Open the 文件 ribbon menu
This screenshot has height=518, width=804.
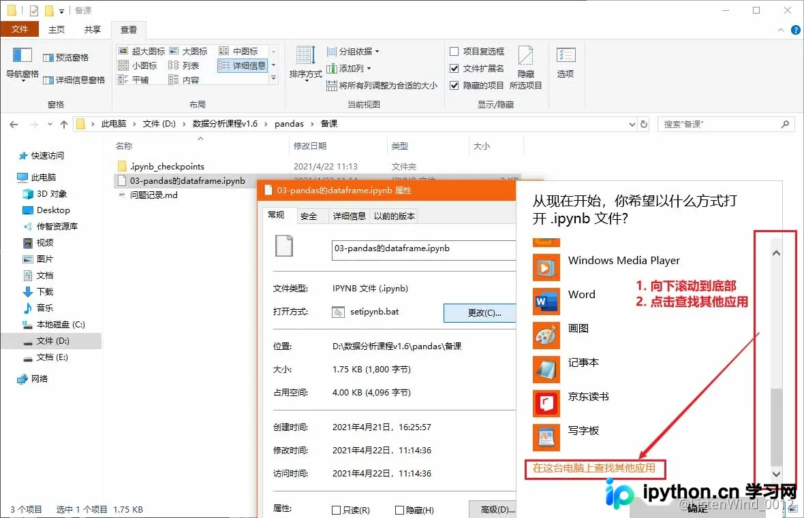[x=20, y=29]
